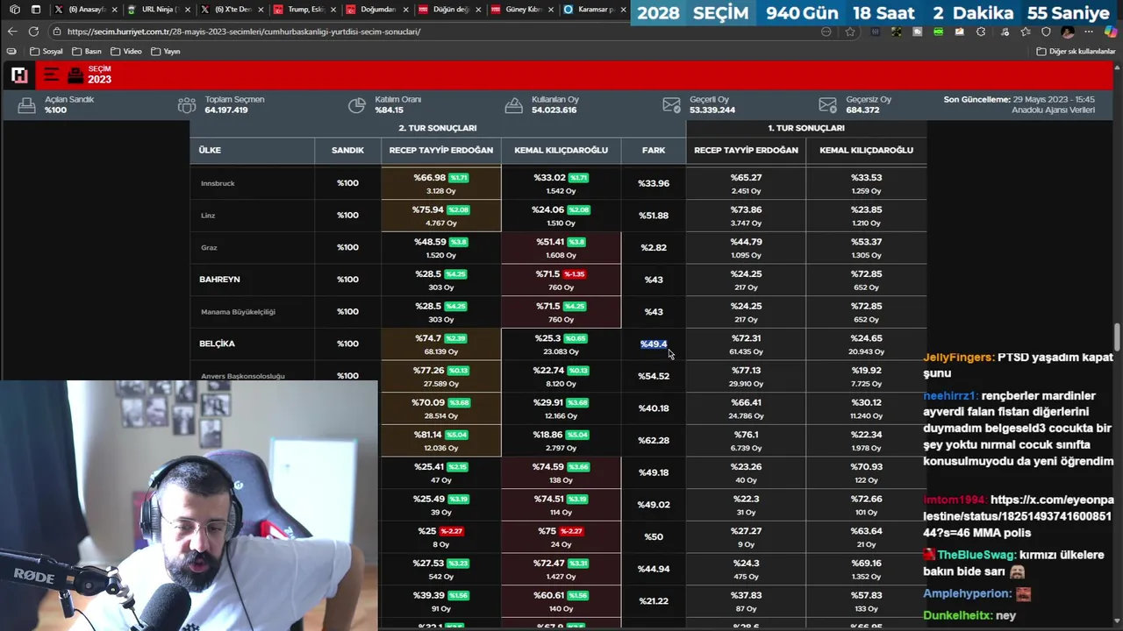This screenshot has height=631, width=1123.
Task: Click the FARK column header
Action: click(654, 150)
